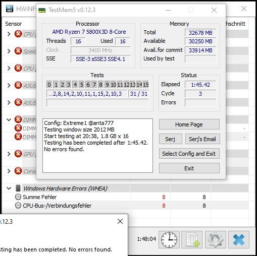Close the small completion message popup
This screenshot has height=256, width=257.
tap(120, 221)
